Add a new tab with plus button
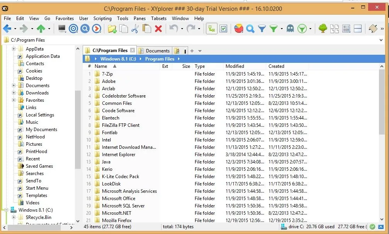Screen dimensions: 389x234 192,51
